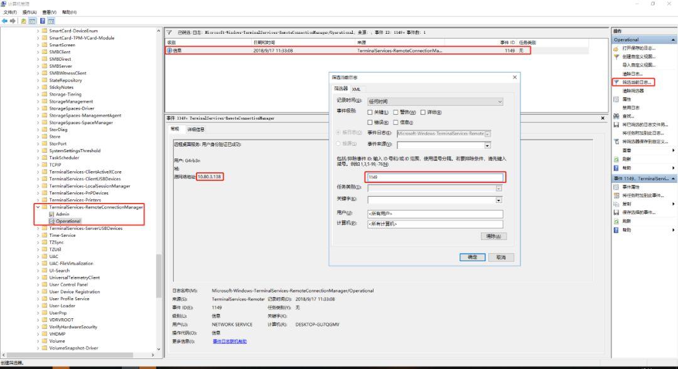Click the save filtered log file disk icon

click(616, 125)
